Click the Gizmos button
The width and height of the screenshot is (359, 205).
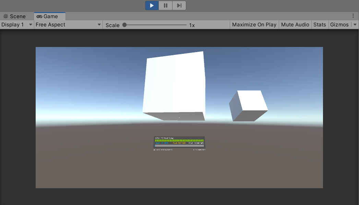(339, 25)
